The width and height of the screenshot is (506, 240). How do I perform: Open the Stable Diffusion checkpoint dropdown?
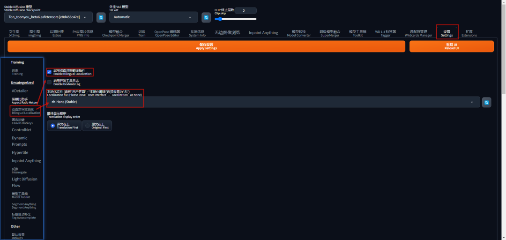pyautogui.click(x=48, y=17)
